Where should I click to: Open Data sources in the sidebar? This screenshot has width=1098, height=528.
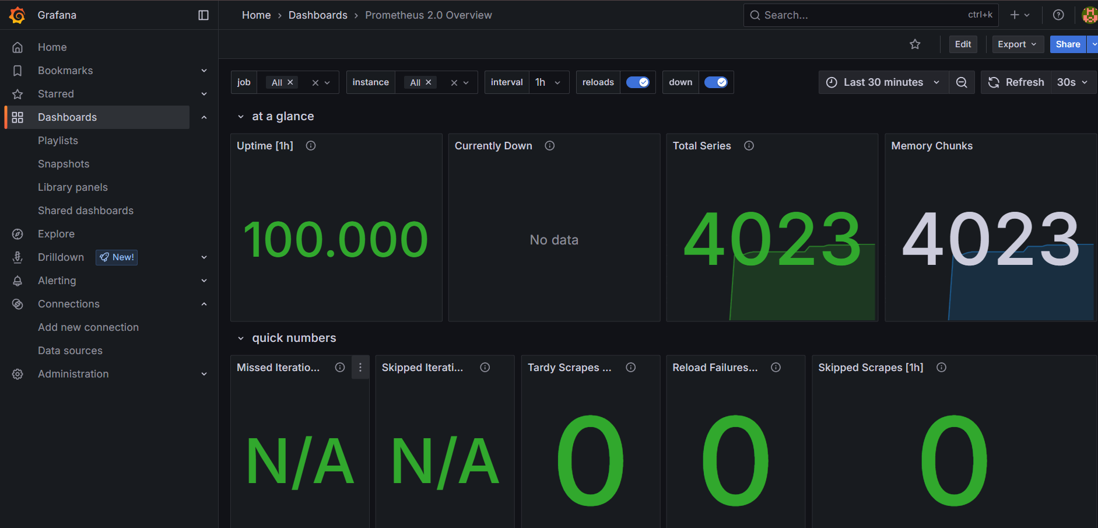pos(70,351)
